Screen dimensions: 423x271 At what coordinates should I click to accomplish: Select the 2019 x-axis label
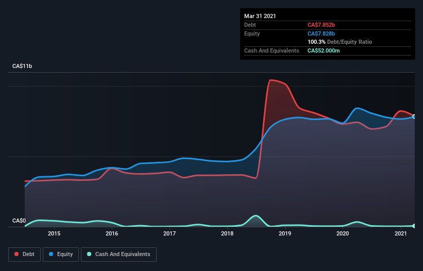click(x=285, y=233)
